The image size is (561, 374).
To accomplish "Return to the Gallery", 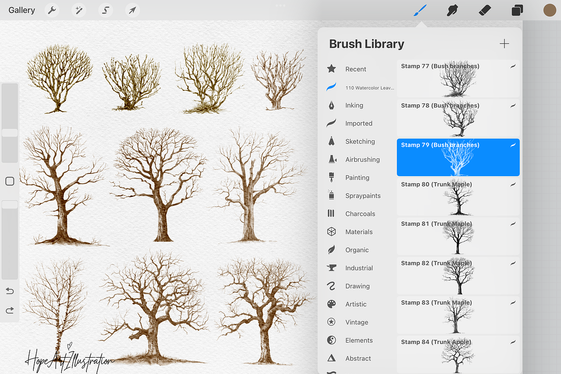I will tap(22, 10).
